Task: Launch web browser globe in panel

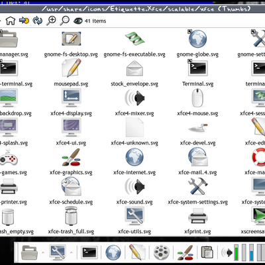Action: [x=113, y=252]
